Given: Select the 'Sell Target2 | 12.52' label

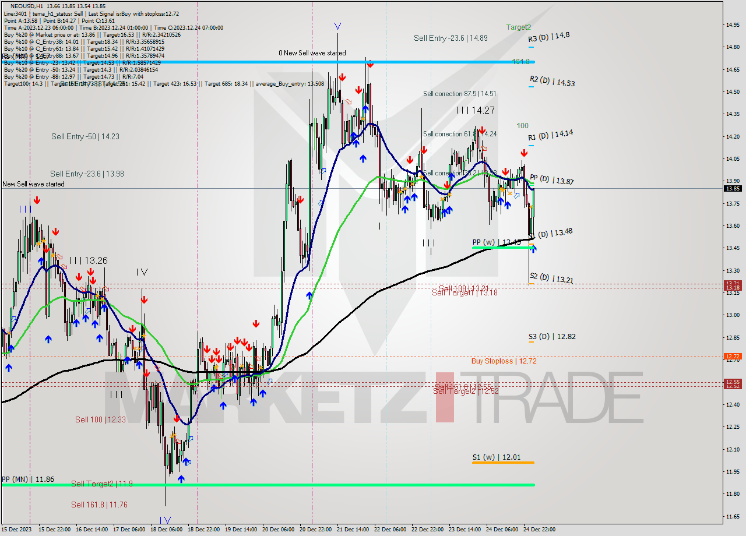Looking at the screenshot, I should (466, 391).
